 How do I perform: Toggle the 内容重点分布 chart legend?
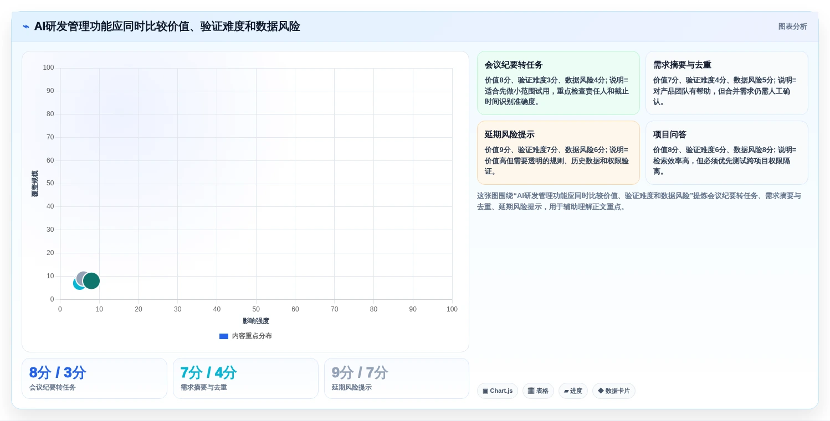[245, 336]
